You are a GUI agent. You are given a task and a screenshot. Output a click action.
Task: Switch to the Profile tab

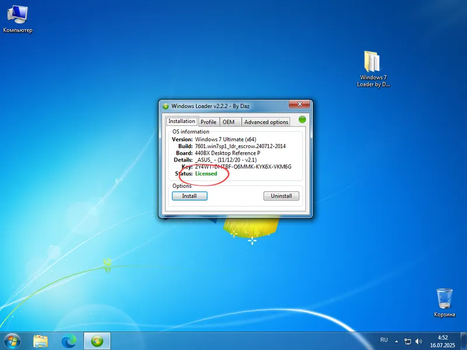[x=208, y=123]
